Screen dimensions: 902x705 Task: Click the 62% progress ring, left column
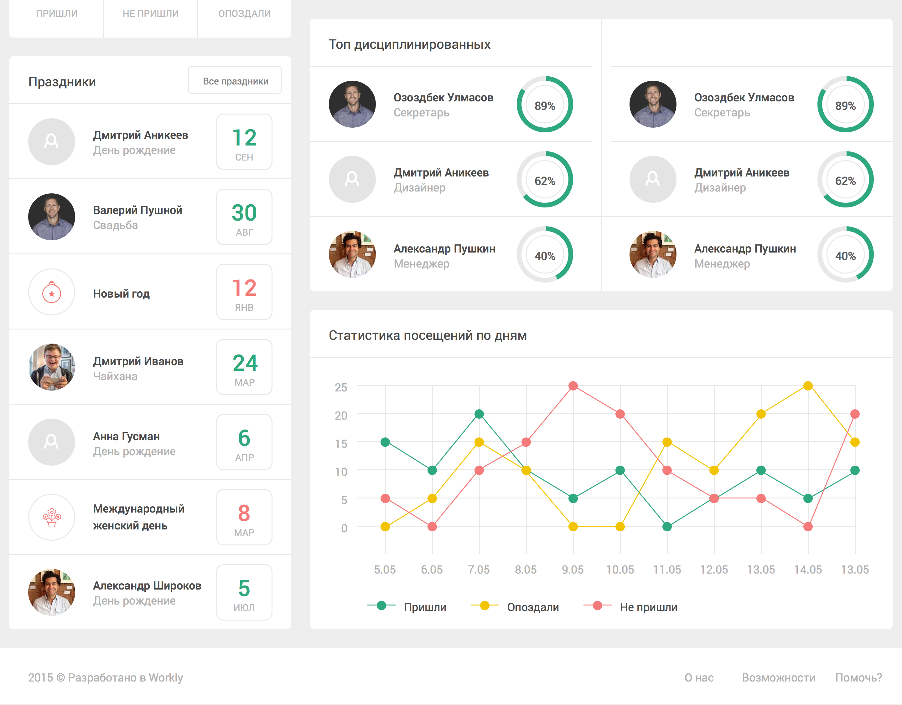(x=545, y=179)
